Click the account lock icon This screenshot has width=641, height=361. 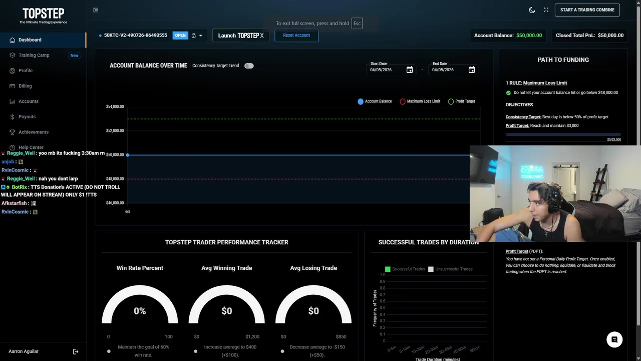(193, 36)
